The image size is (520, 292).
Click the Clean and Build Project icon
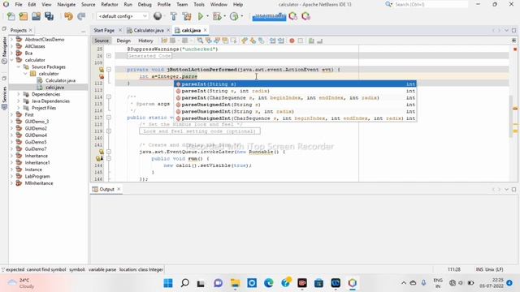coord(187,16)
